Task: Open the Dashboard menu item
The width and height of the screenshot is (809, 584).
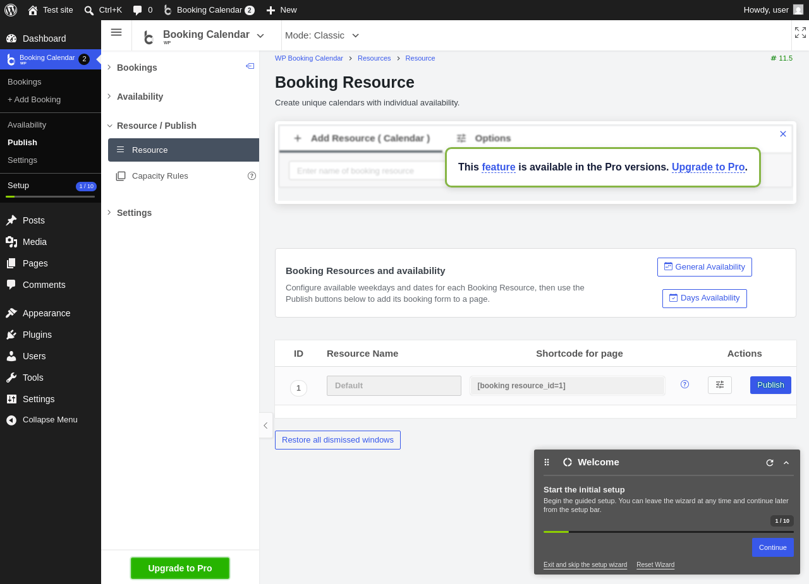Action: coord(51,39)
